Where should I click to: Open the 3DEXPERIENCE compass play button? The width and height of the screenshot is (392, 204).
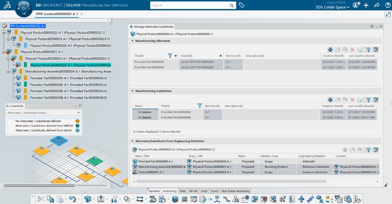pyautogui.click(x=24, y=9)
